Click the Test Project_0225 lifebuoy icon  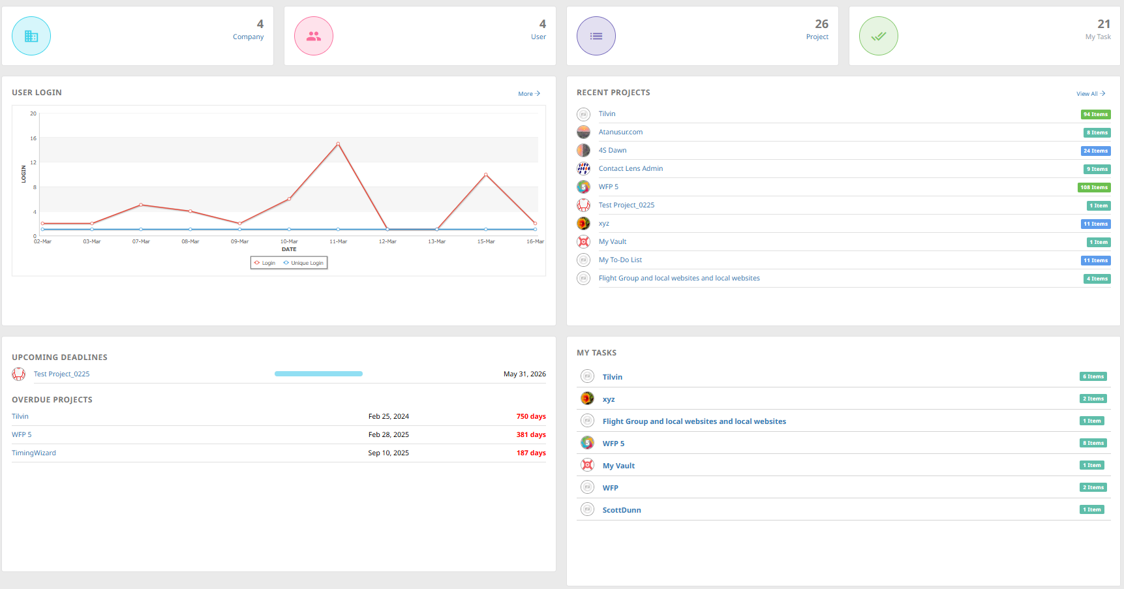tap(18, 374)
